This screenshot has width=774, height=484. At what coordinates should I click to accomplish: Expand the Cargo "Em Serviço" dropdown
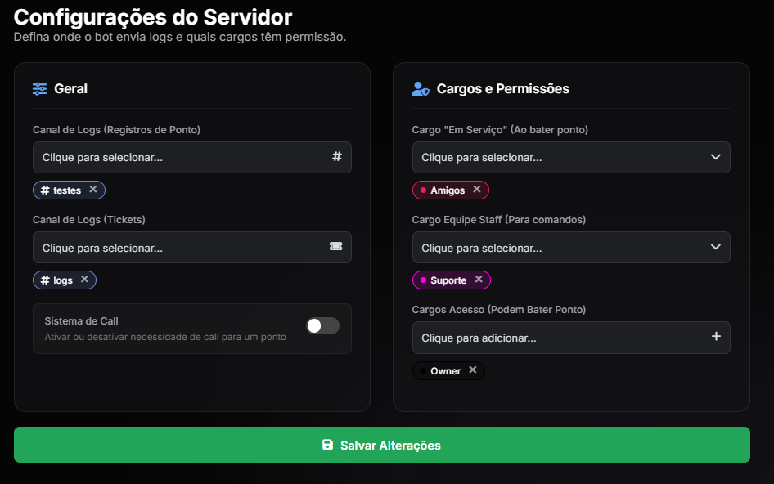point(715,157)
